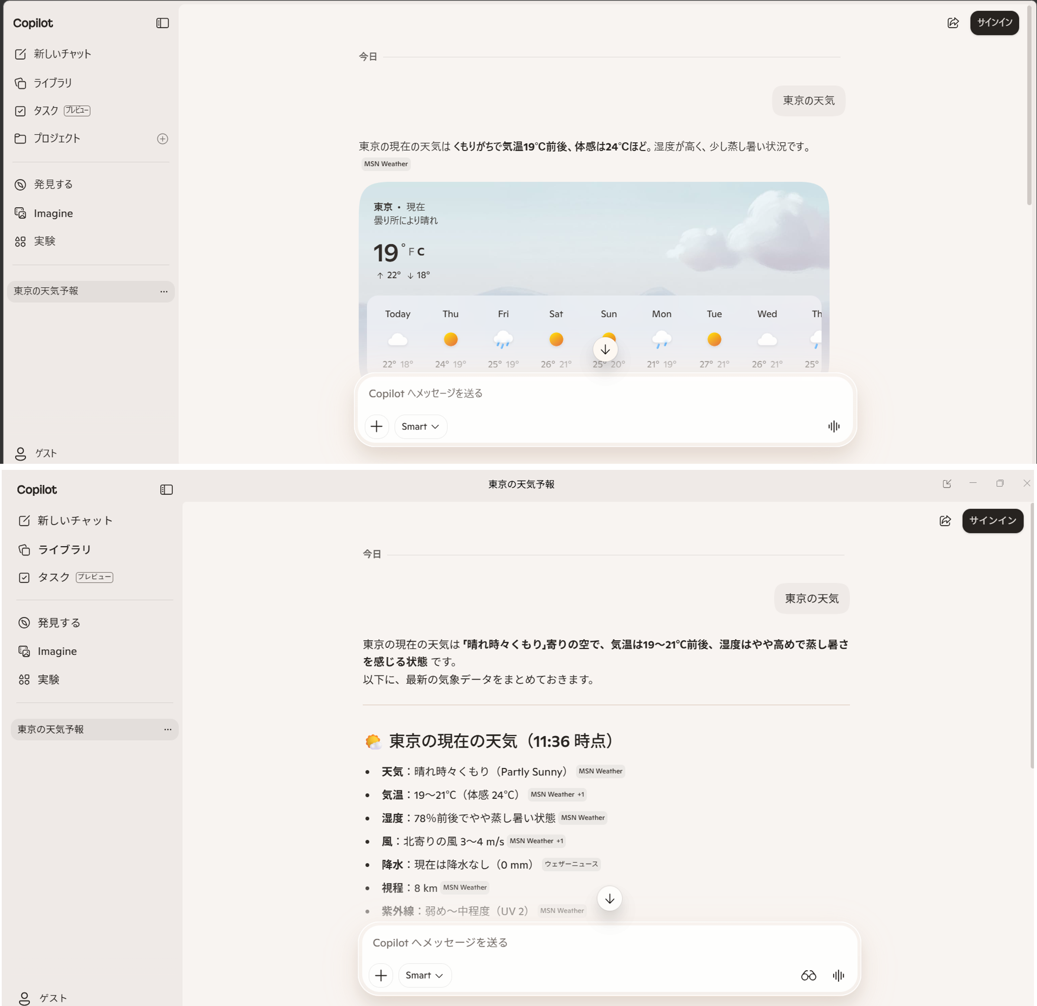
Task: Click the 東京の天気 message bubble, lower window
Action: [811, 599]
